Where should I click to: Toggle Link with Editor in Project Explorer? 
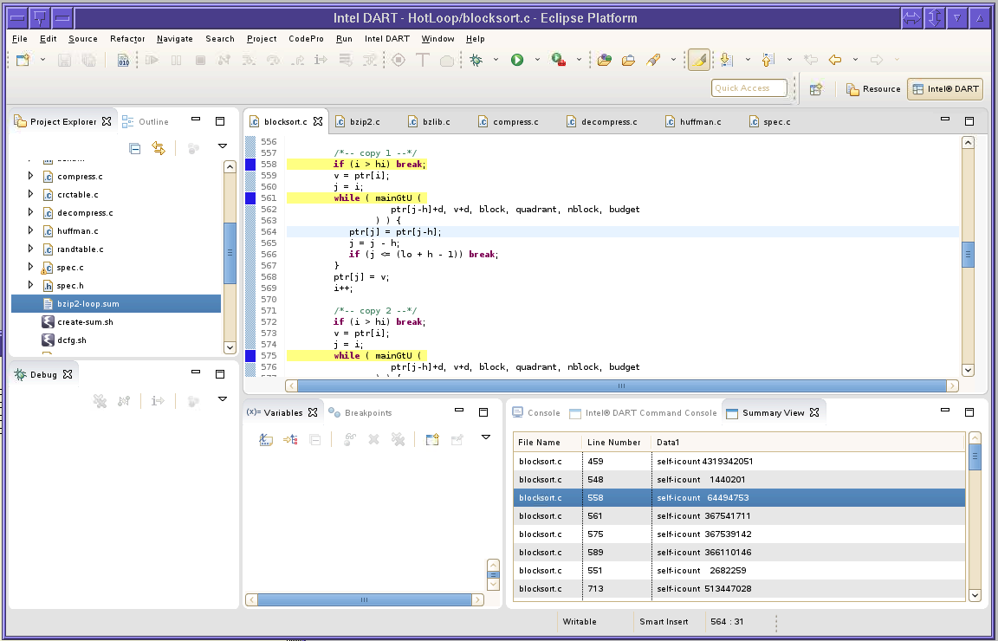click(159, 148)
